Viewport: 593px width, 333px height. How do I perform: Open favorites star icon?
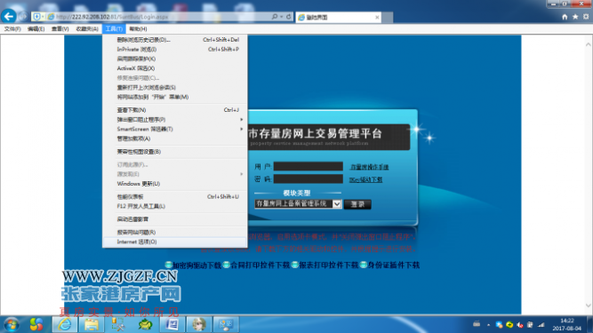[575, 17]
